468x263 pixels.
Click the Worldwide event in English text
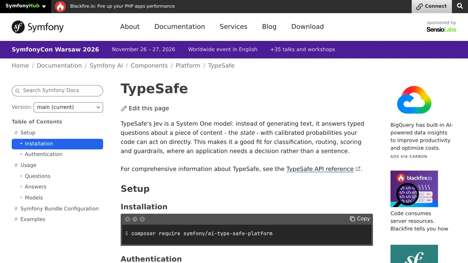pos(223,49)
